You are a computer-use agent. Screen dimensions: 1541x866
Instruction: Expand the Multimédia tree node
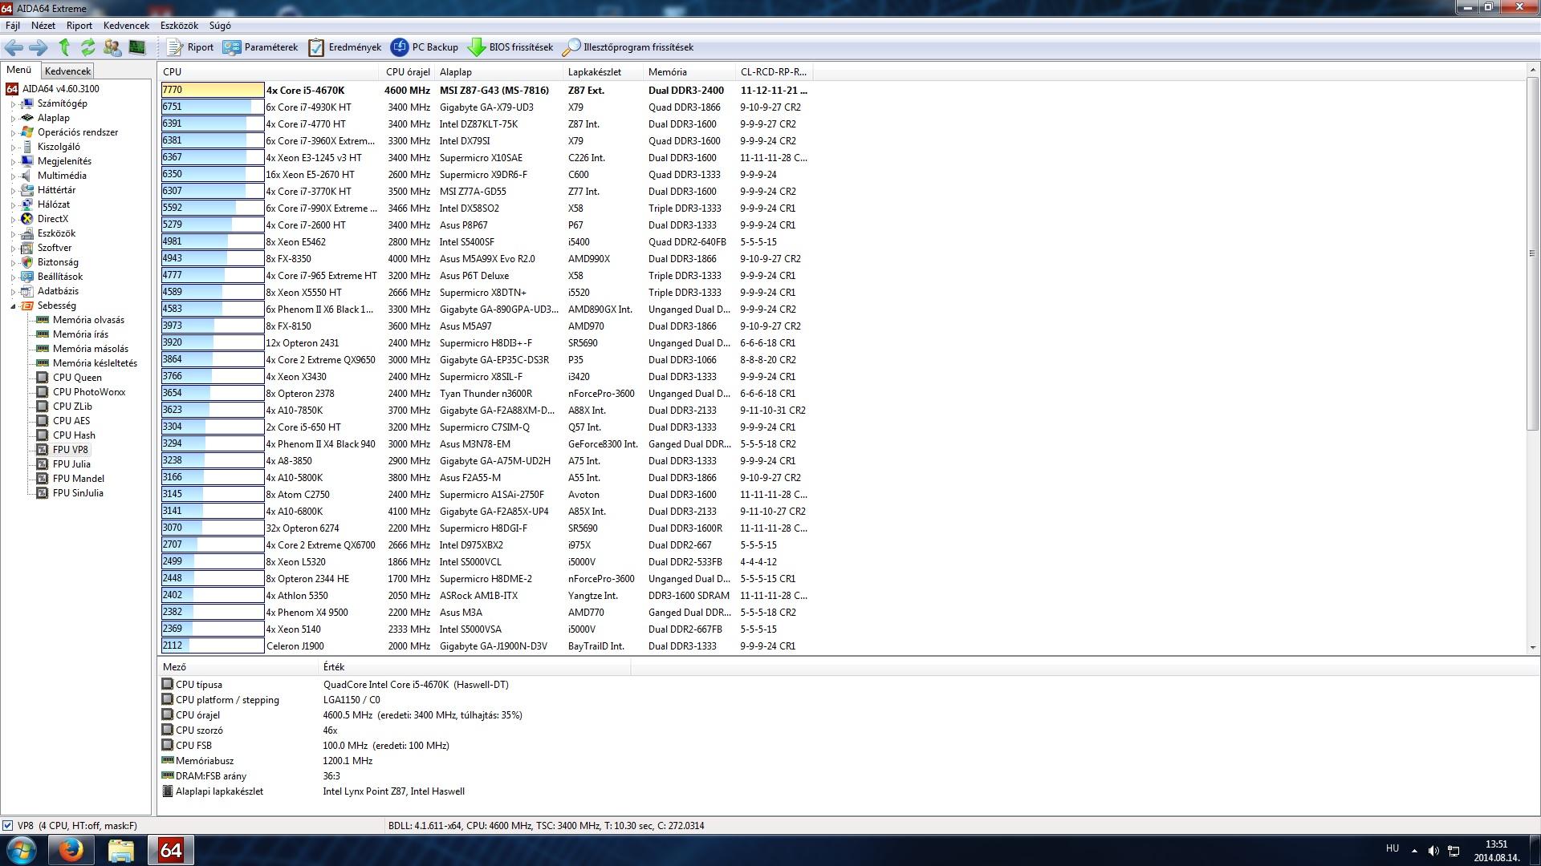[x=13, y=176]
